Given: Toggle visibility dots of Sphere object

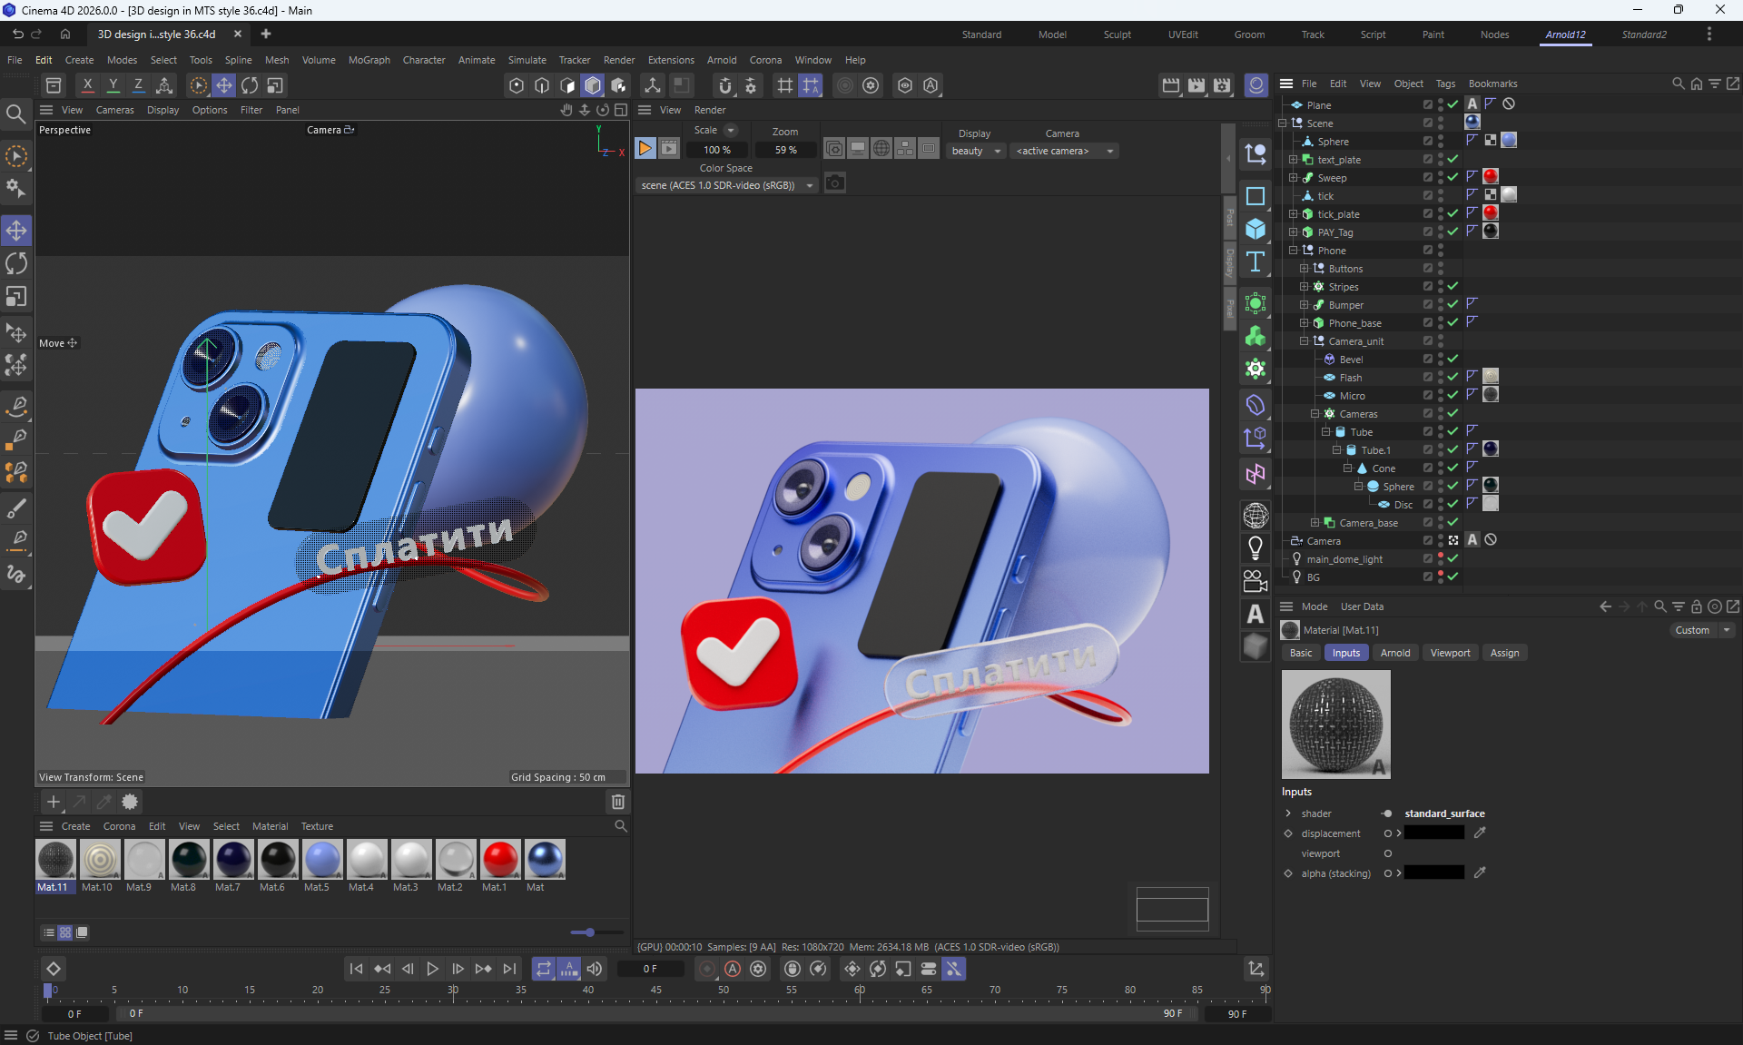Looking at the screenshot, I should tap(1441, 141).
